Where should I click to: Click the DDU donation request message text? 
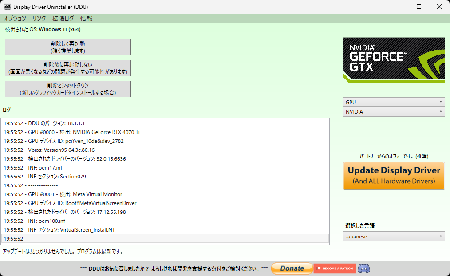click(x=174, y=268)
